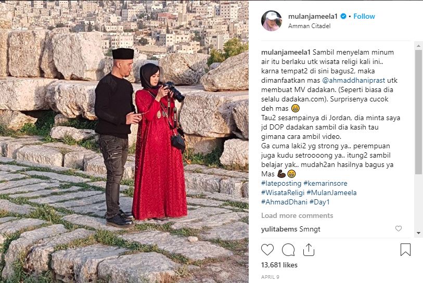423x283 pixels.
Task: Open the #MulanJameela hashtag
Action: (331, 192)
